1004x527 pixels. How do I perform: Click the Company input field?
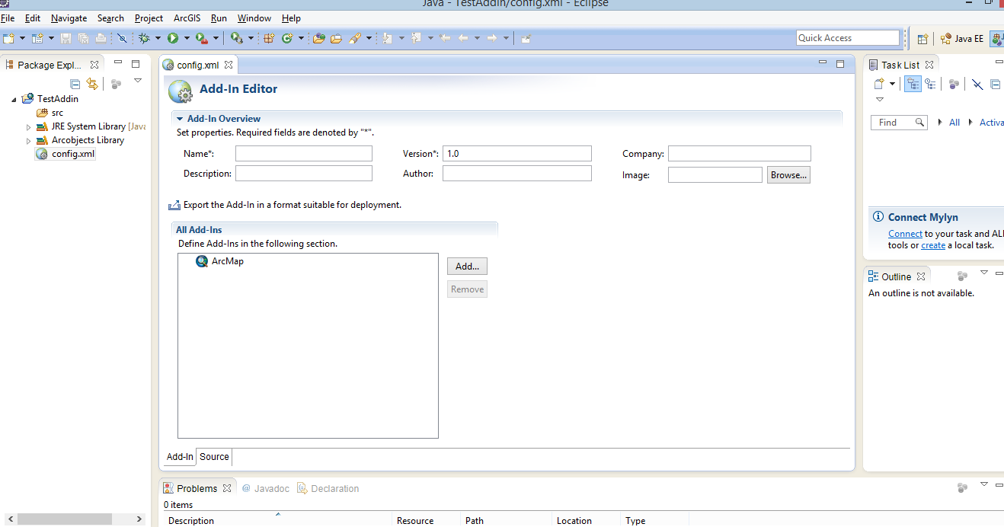pyautogui.click(x=739, y=154)
